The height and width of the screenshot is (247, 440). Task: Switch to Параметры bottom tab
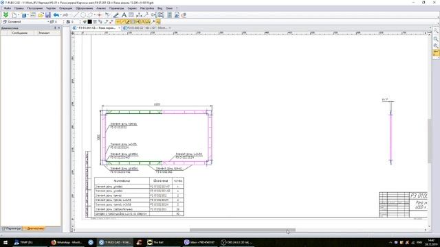point(12,228)
